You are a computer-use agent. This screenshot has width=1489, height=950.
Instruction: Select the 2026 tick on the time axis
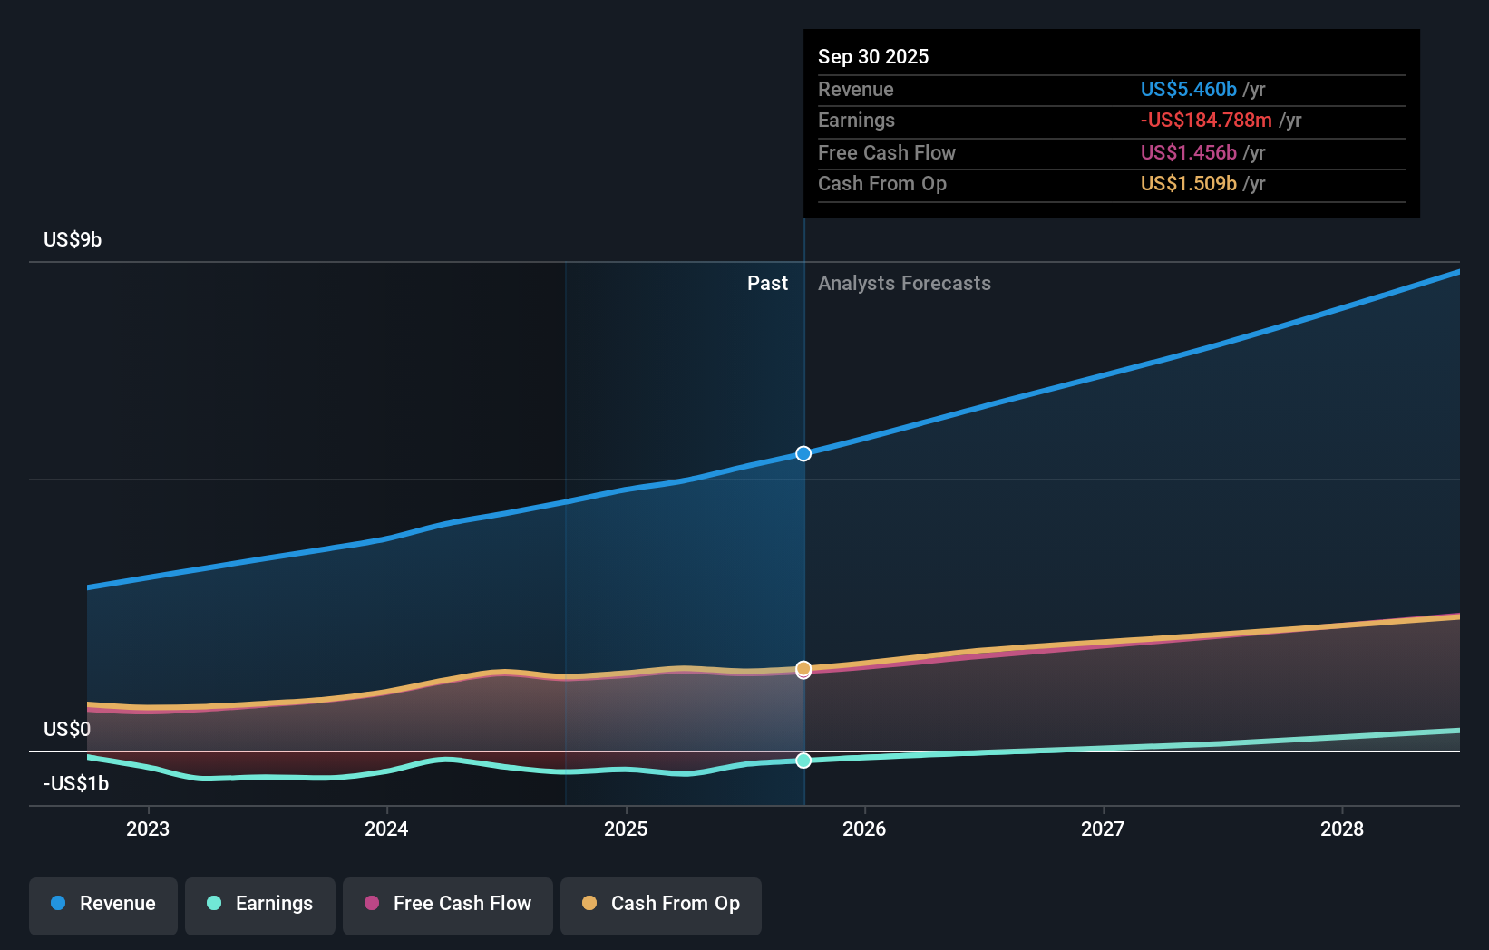pos(864,829)
